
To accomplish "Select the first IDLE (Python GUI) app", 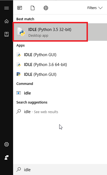I will (x=60, y=55).
